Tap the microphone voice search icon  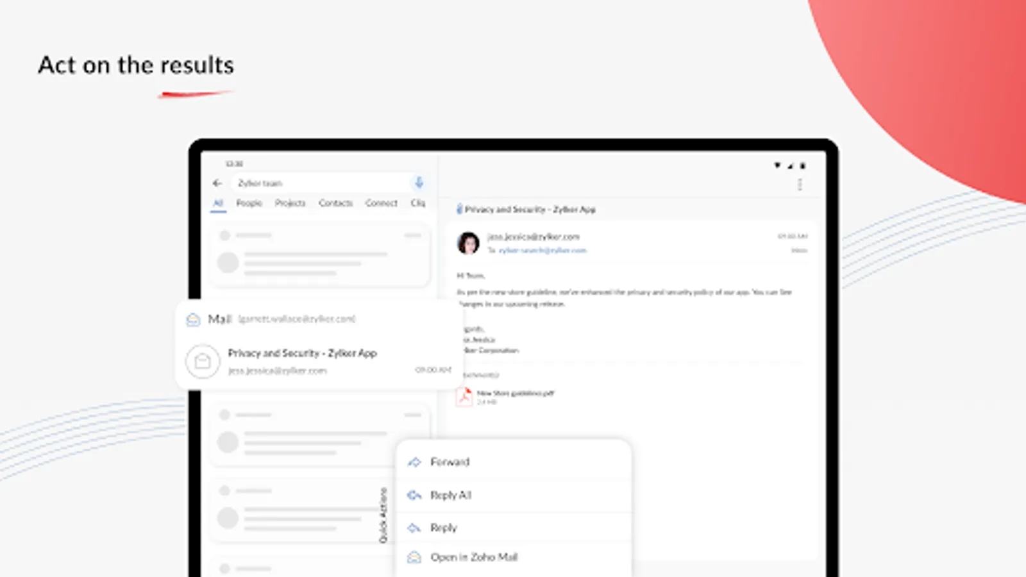419,183
